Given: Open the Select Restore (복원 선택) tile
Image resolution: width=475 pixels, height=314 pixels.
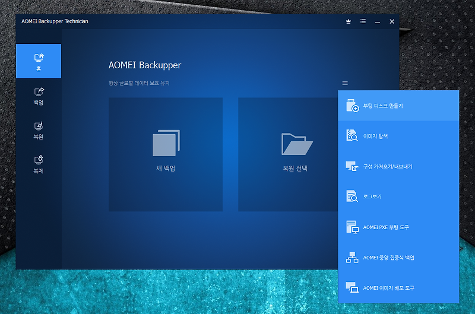Looking at the screenshot, I should 288,154.
